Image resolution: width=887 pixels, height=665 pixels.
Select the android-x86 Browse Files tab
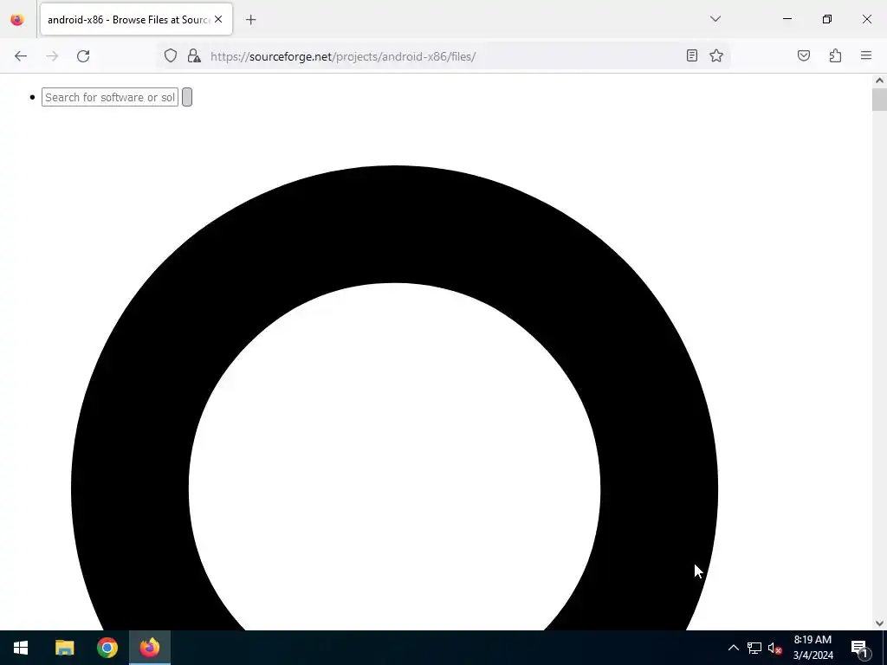[136, 19]
